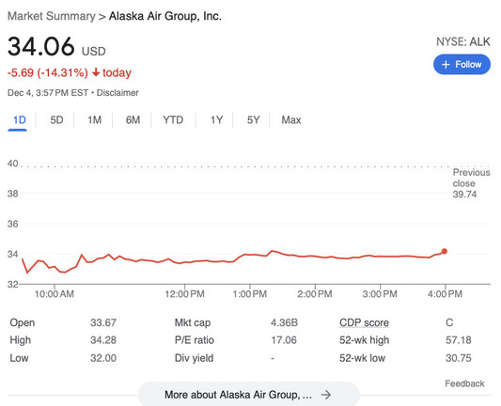Click the arrow icon beside More about
Viewport: 501px width, 406px height.
[x=326, y=395]
